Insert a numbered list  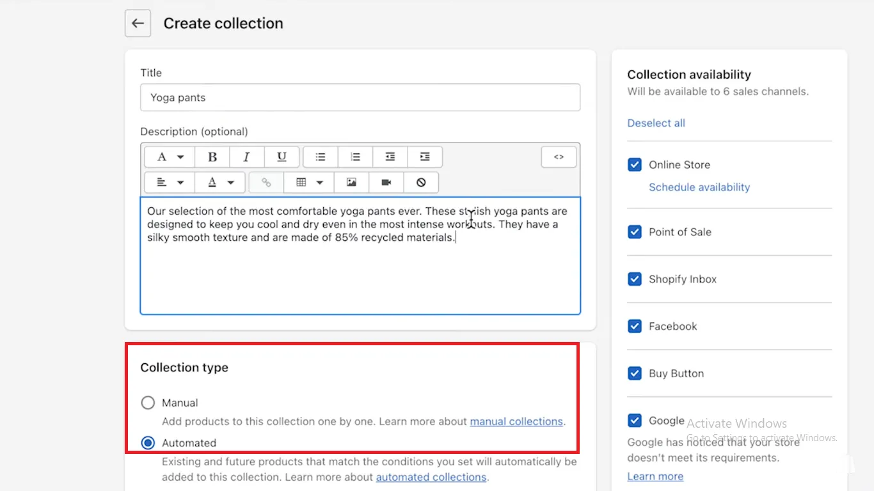click(355, 157)
